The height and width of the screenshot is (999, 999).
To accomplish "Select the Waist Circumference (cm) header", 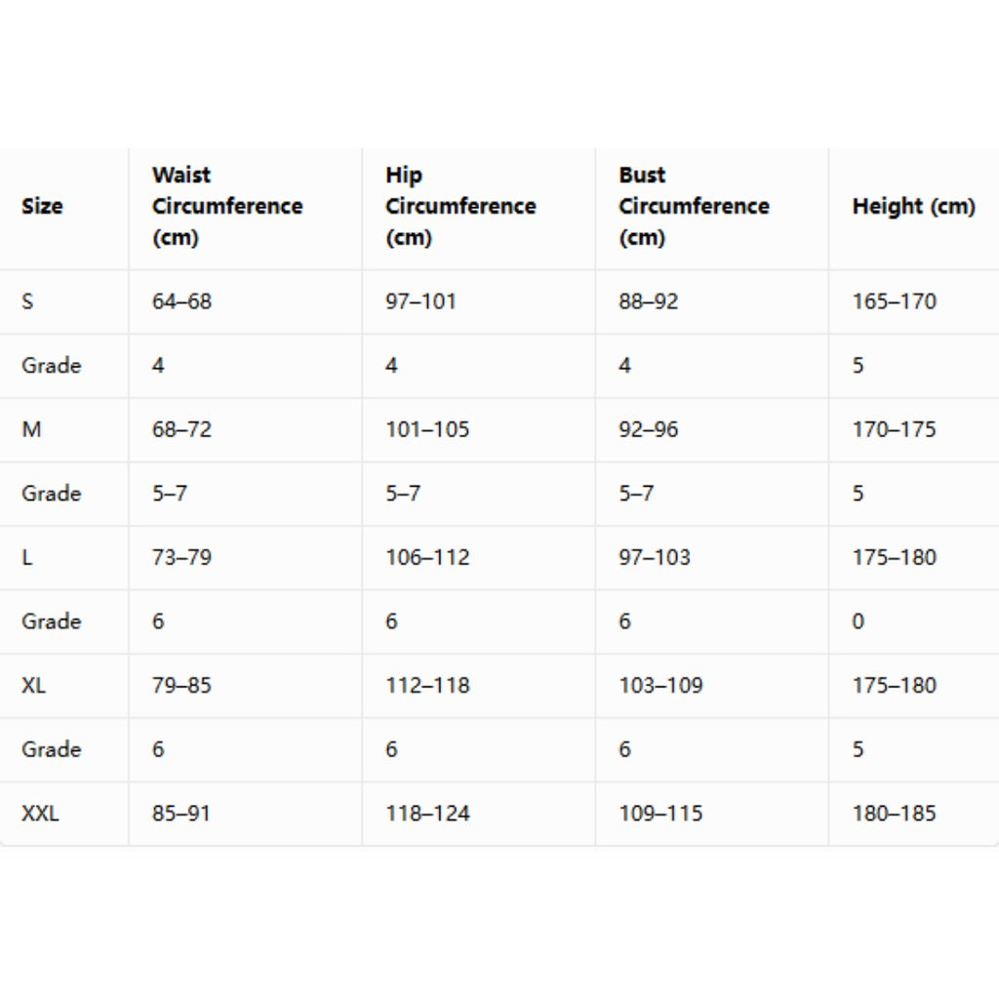I will click(x=227, y=206).
